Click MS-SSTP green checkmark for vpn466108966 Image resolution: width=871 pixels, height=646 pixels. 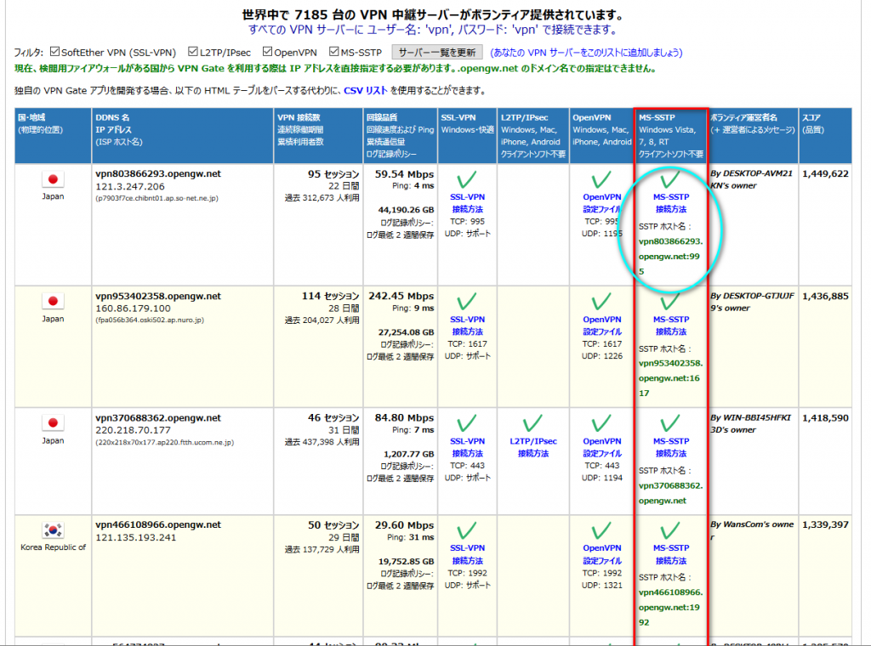(x=670, y=531)
